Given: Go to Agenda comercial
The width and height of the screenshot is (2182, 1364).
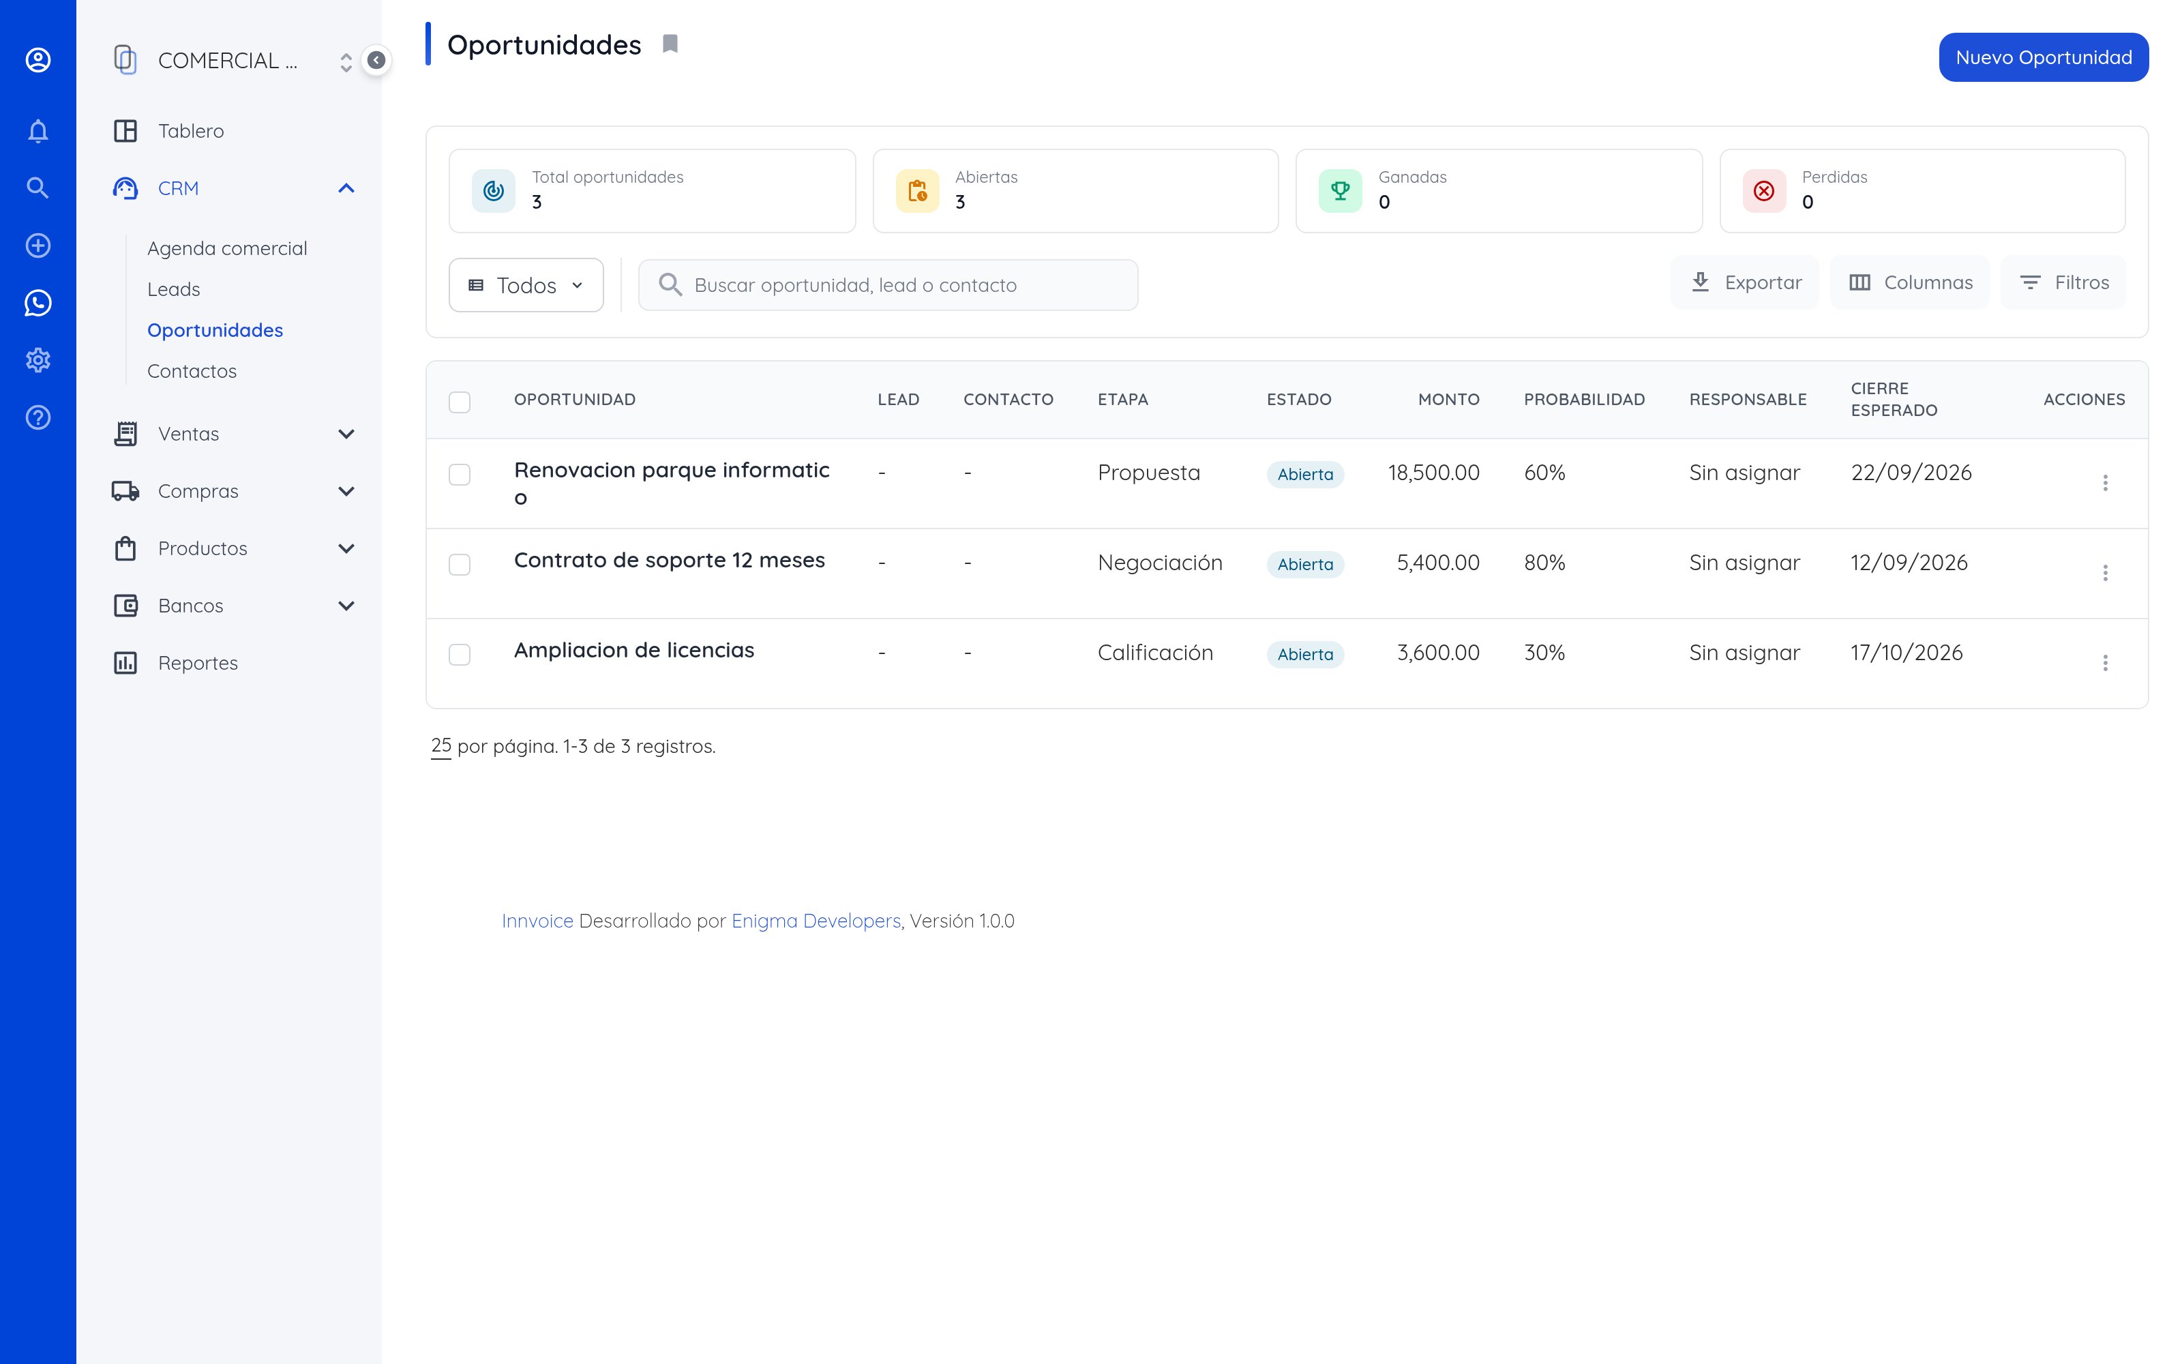Looking at the screenshot, I should pyautogui.click(x=227, y=248).
